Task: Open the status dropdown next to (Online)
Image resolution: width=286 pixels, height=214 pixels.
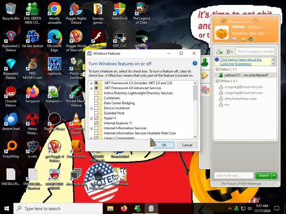Action: click(x=263, y=27)
